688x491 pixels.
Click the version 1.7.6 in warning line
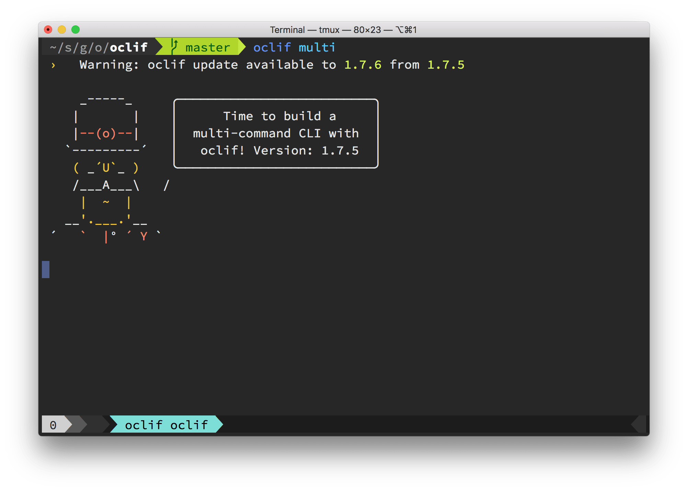click(x=362, y=65)
